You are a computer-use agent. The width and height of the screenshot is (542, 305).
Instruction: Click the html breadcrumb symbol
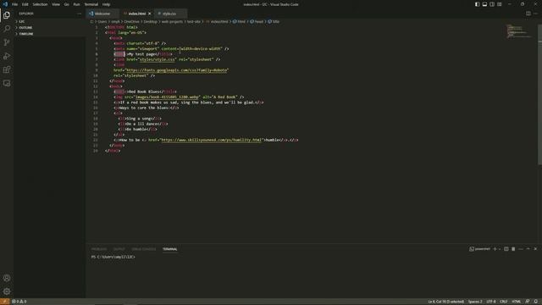tap(239, 21)
